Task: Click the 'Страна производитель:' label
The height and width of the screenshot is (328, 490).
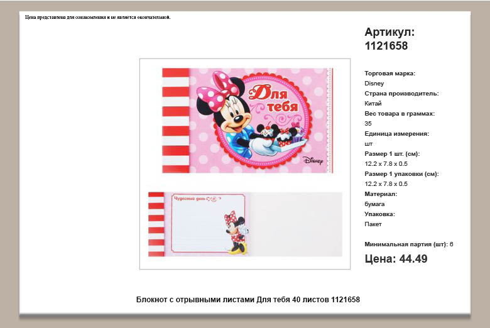Action: pos(401,94)
